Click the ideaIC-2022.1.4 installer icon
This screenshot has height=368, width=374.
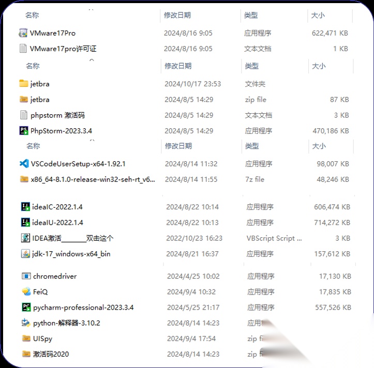tap(25, 207)
